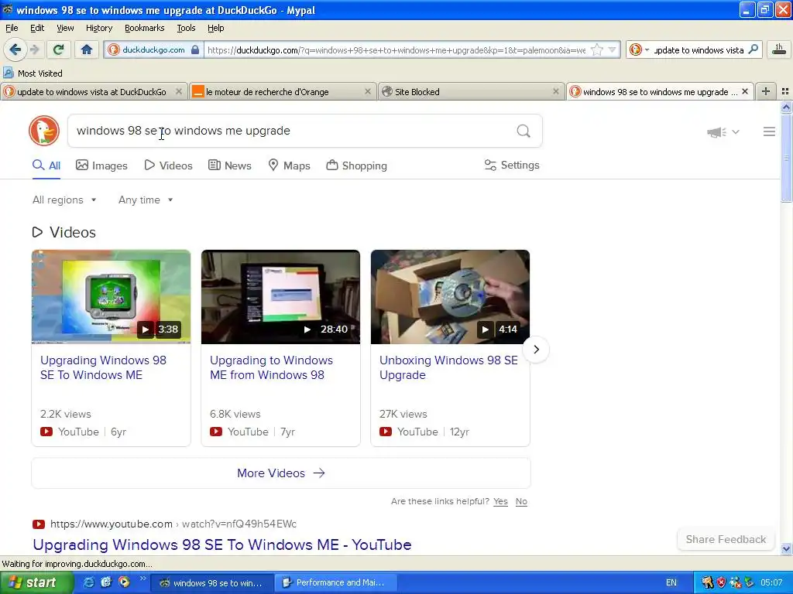Open the History menu

tap(99, 29)
